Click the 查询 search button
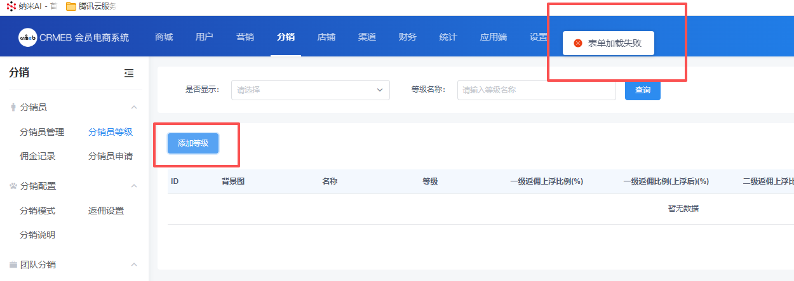This screenshot has width=794, height=281. point(643,90)
